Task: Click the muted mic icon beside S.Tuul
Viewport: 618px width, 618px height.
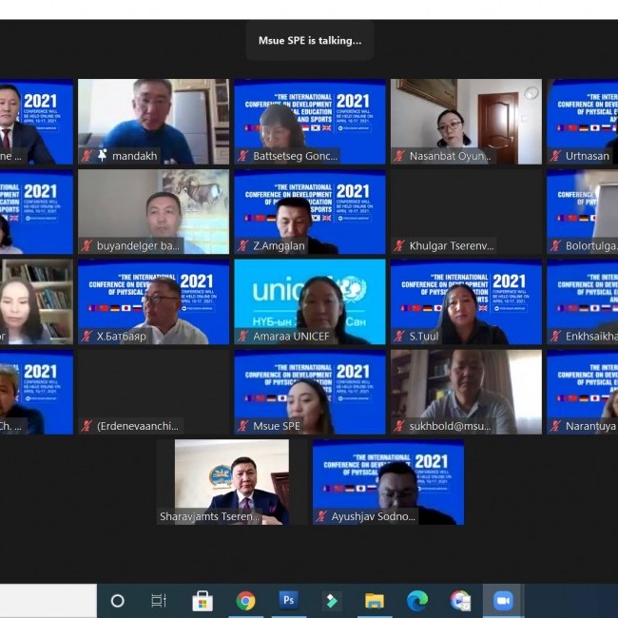Action: point(399,337)
